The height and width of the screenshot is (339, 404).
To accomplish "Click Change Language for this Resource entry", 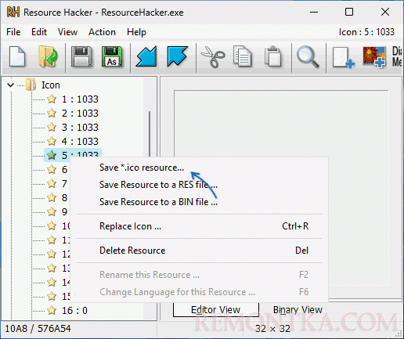I will 199,292.
